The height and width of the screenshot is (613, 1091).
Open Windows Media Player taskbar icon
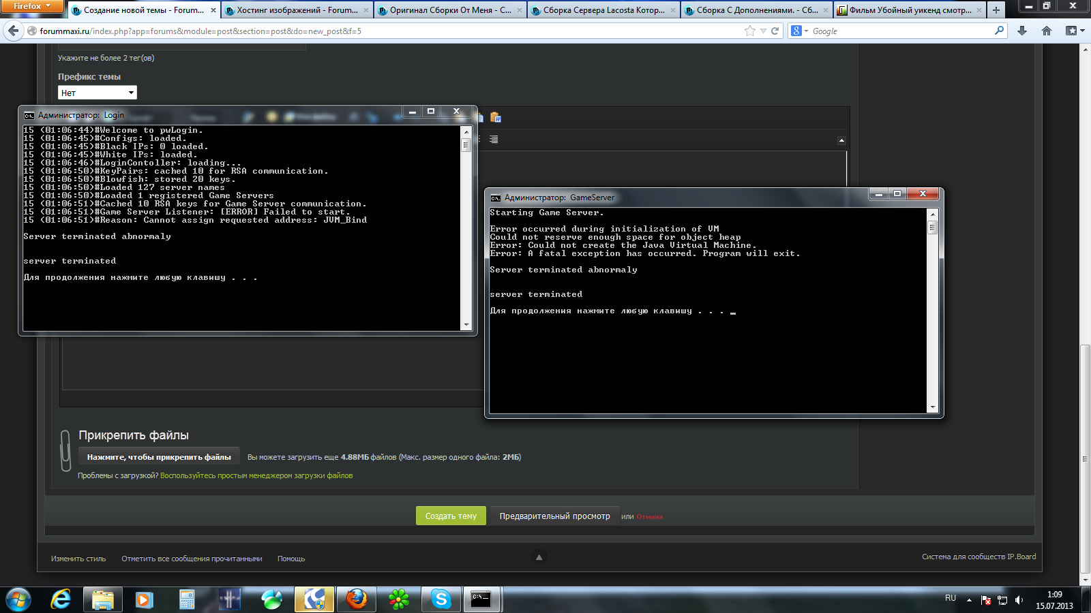coord(144,599)
